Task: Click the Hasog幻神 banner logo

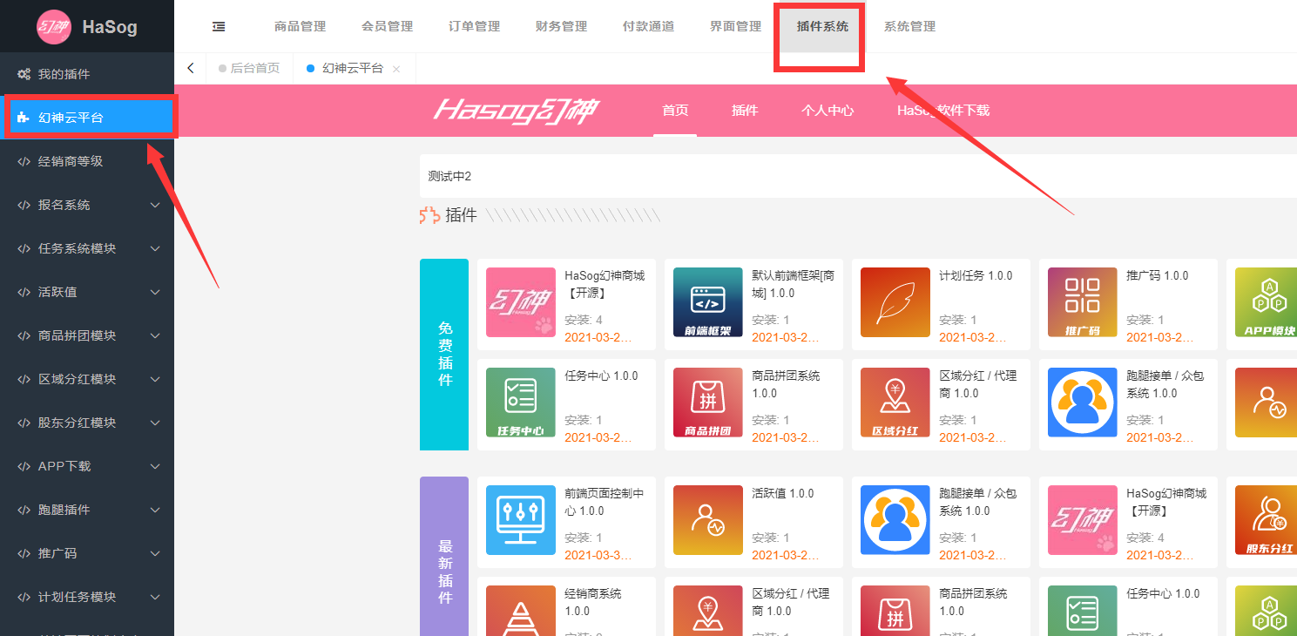Action: [x=516, y=111]
